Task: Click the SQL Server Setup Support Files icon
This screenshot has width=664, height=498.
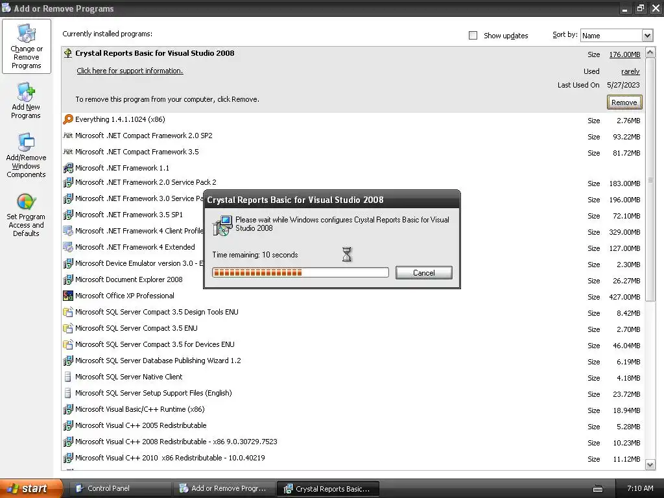Action: coord(67,393)
